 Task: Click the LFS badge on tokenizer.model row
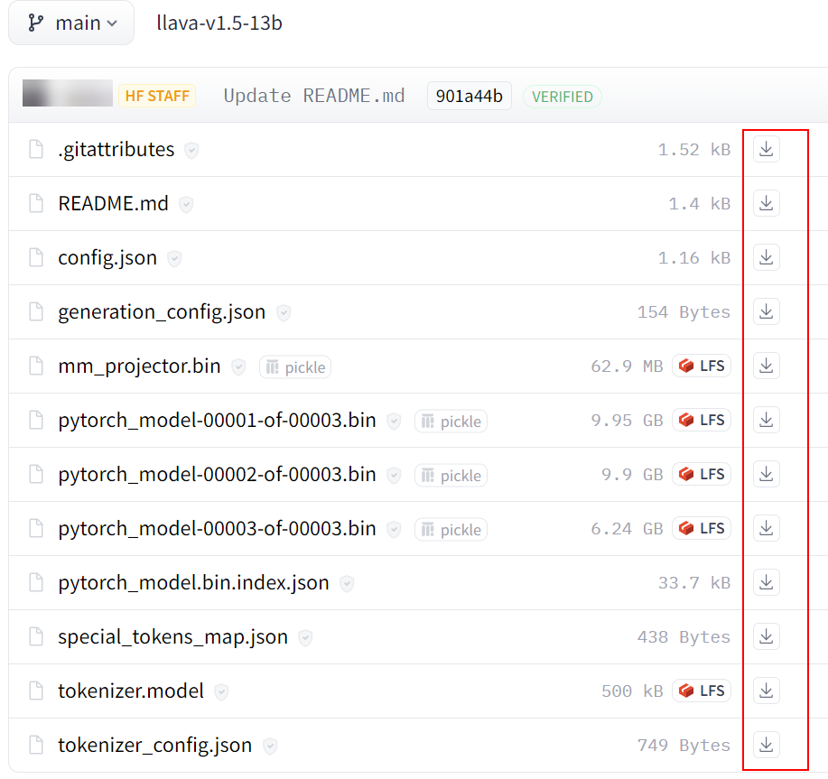702,691
